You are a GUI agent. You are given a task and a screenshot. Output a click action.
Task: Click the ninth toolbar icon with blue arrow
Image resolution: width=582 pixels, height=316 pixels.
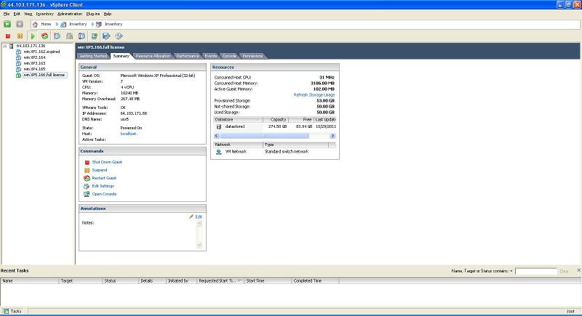click(106, 36)
